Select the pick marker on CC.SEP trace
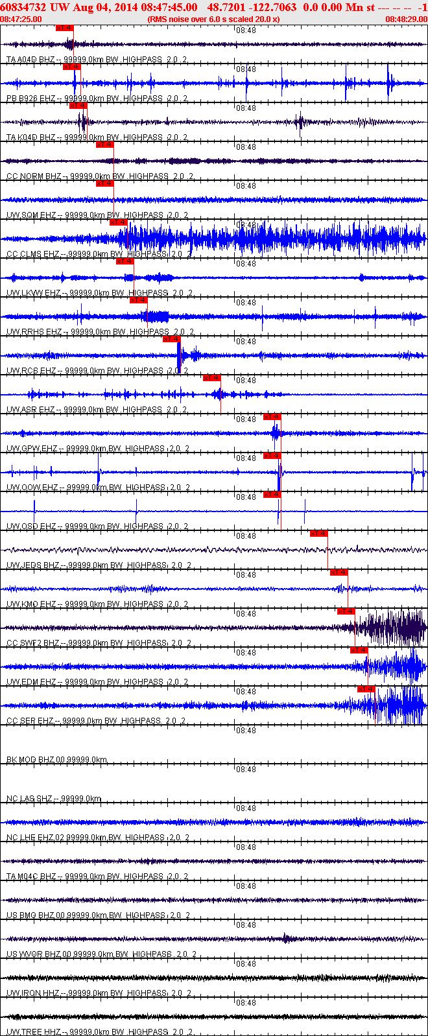The width and height of the screenshot is (428, 1036). [366, 689]
